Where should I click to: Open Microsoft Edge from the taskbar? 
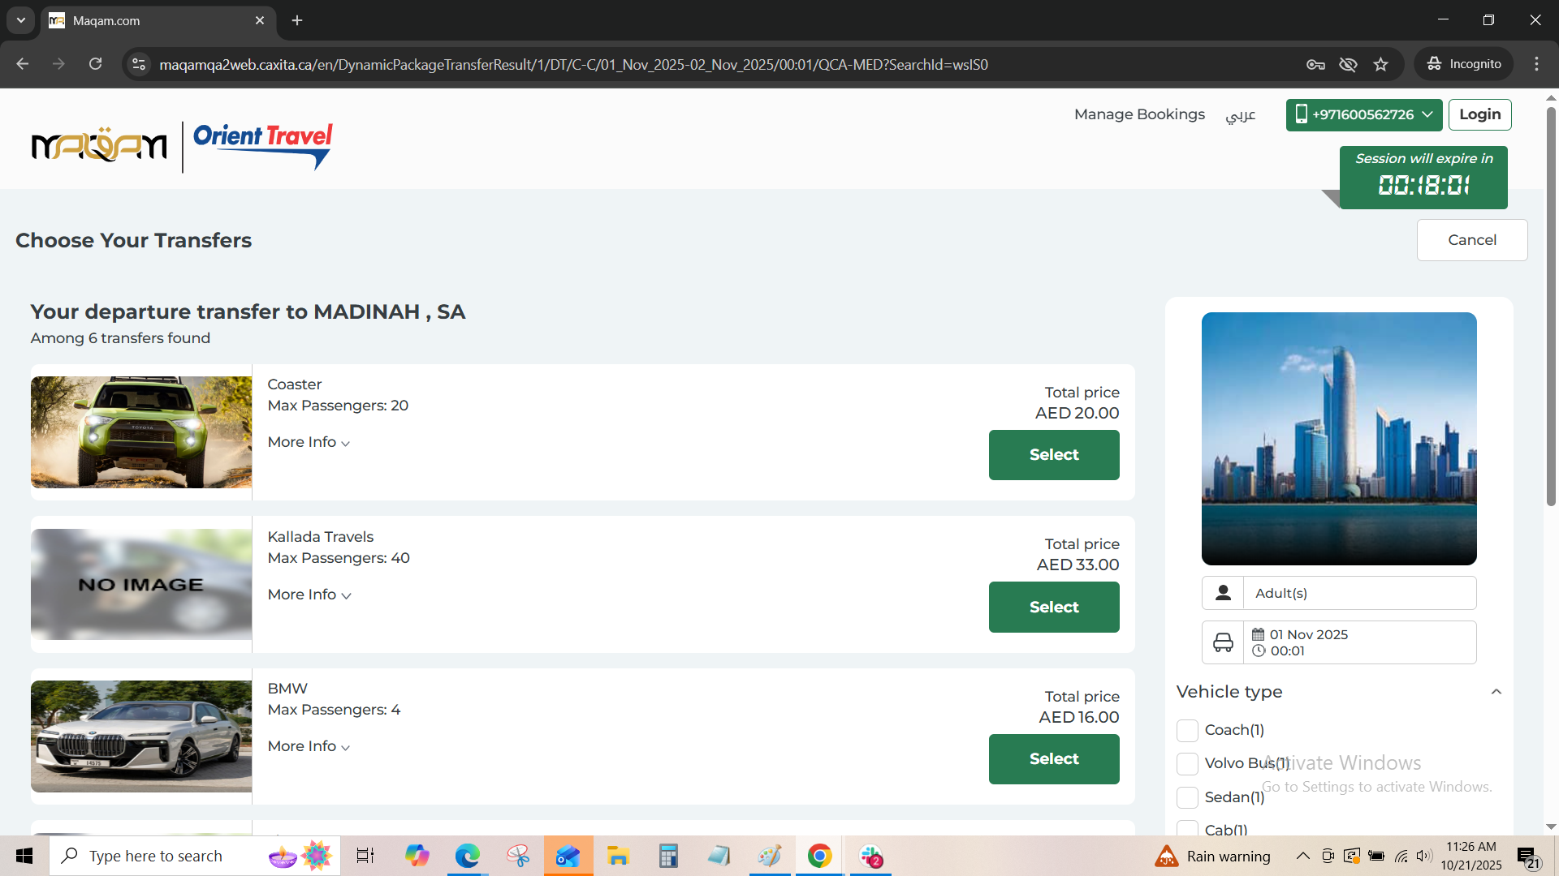pyautogui.click(x=467, y=856)
